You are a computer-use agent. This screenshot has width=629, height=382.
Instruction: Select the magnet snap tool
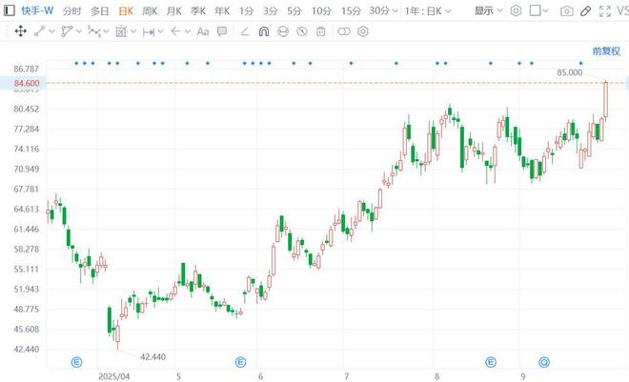[263, 31]
